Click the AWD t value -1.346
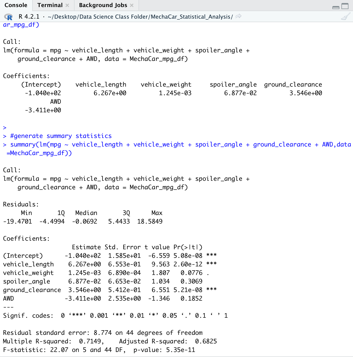This screenshot has height=357, width=353. coord(159,299)
